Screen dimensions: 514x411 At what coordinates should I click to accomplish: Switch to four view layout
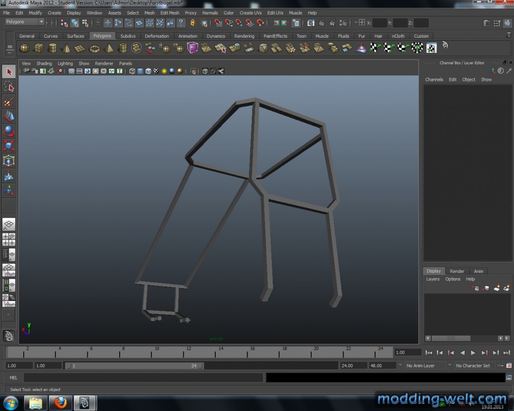point(9,240)
